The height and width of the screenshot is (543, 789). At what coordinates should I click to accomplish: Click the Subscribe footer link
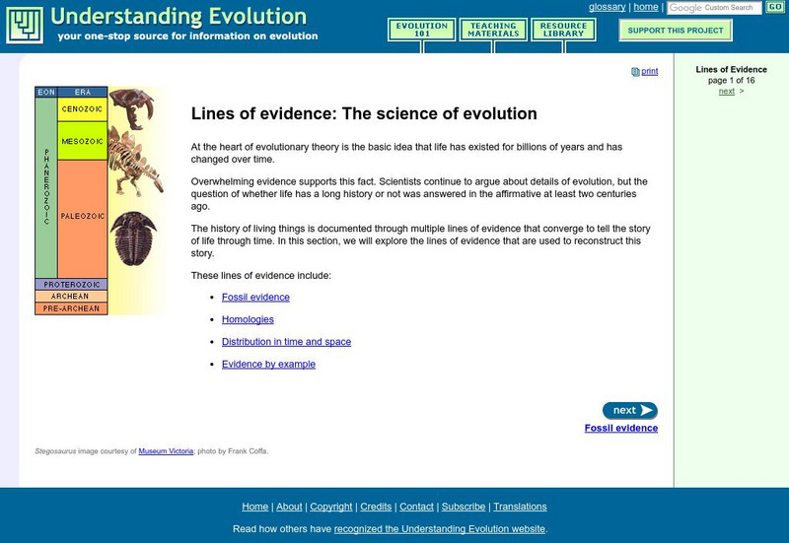click(464, 507)
